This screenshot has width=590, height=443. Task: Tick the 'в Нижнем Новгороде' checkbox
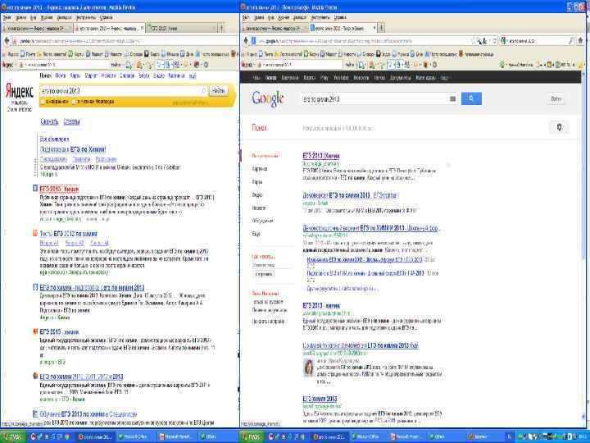pos(74,102)
